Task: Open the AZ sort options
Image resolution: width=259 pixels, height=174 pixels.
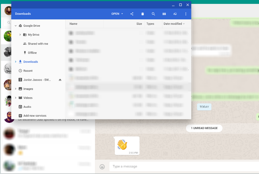Action: click(175, 14)
